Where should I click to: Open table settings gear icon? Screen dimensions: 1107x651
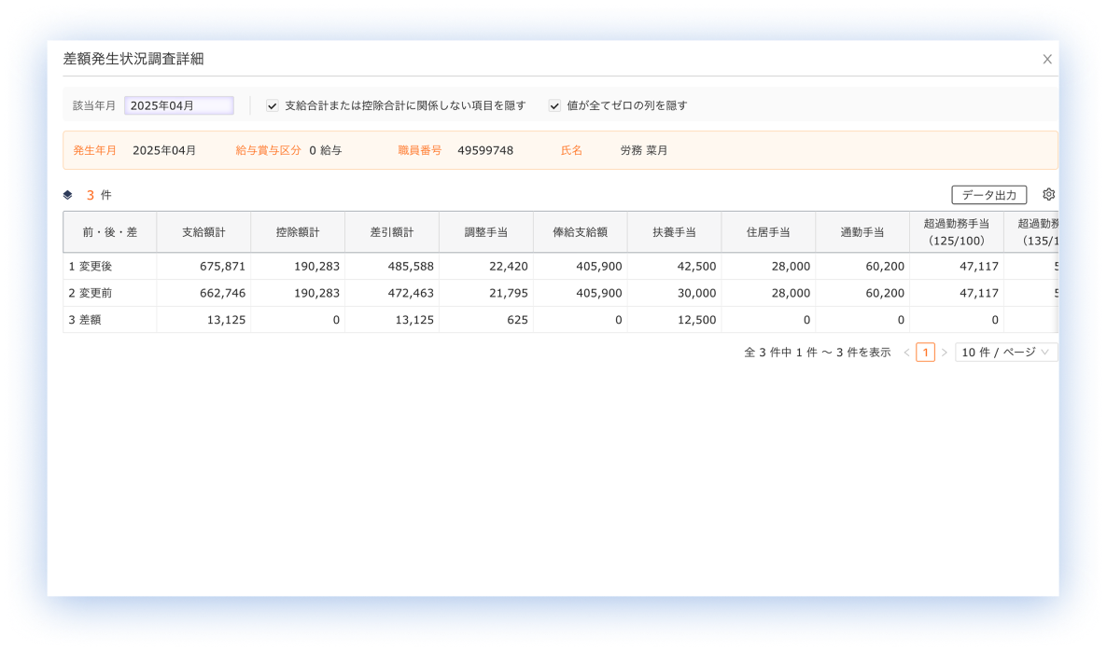coord(1048,194)
